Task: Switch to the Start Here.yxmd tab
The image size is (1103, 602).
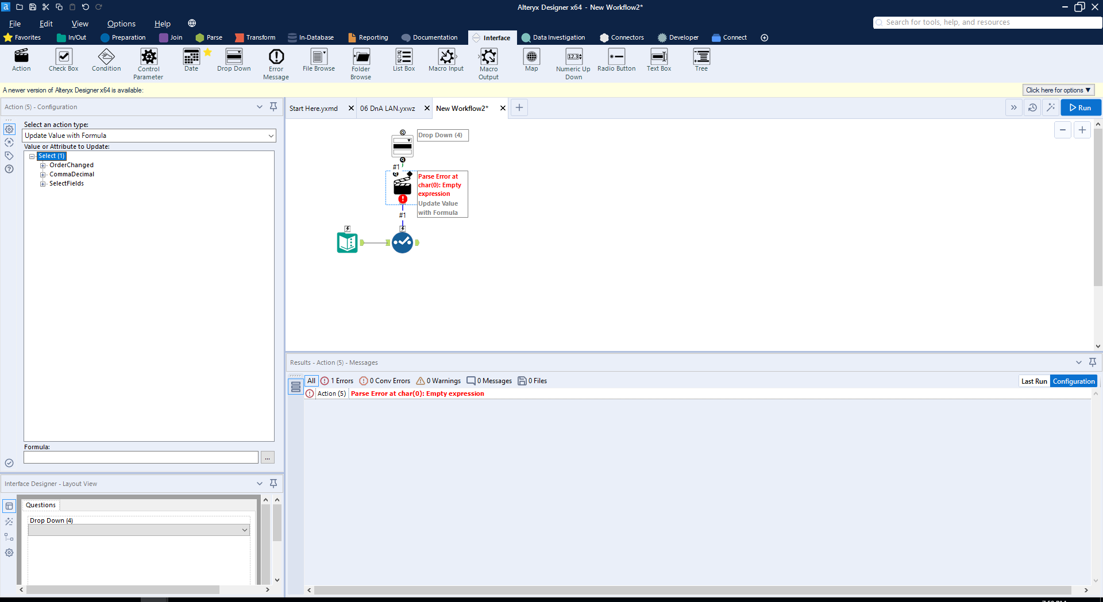Action: (x=313, y=108)
